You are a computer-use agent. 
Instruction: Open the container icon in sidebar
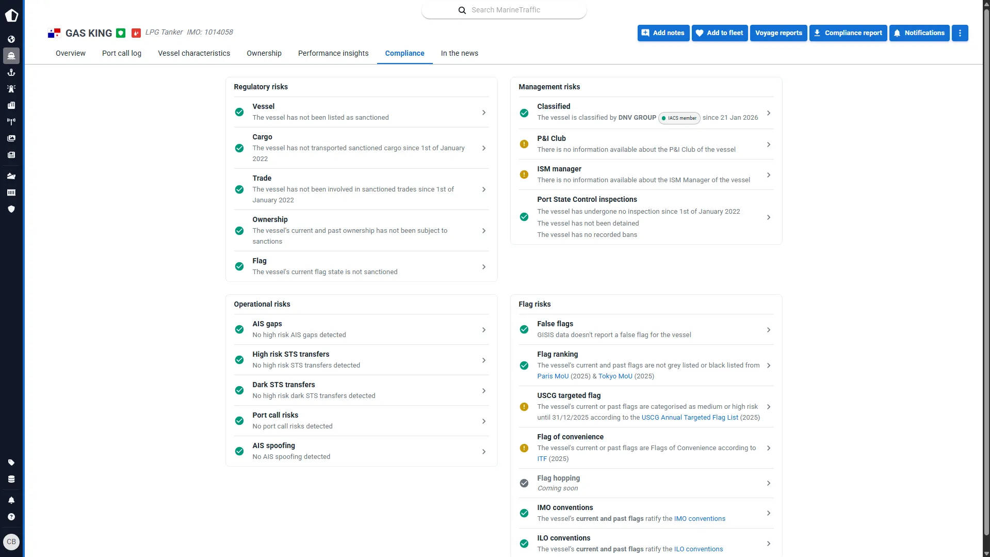[11, 193]
